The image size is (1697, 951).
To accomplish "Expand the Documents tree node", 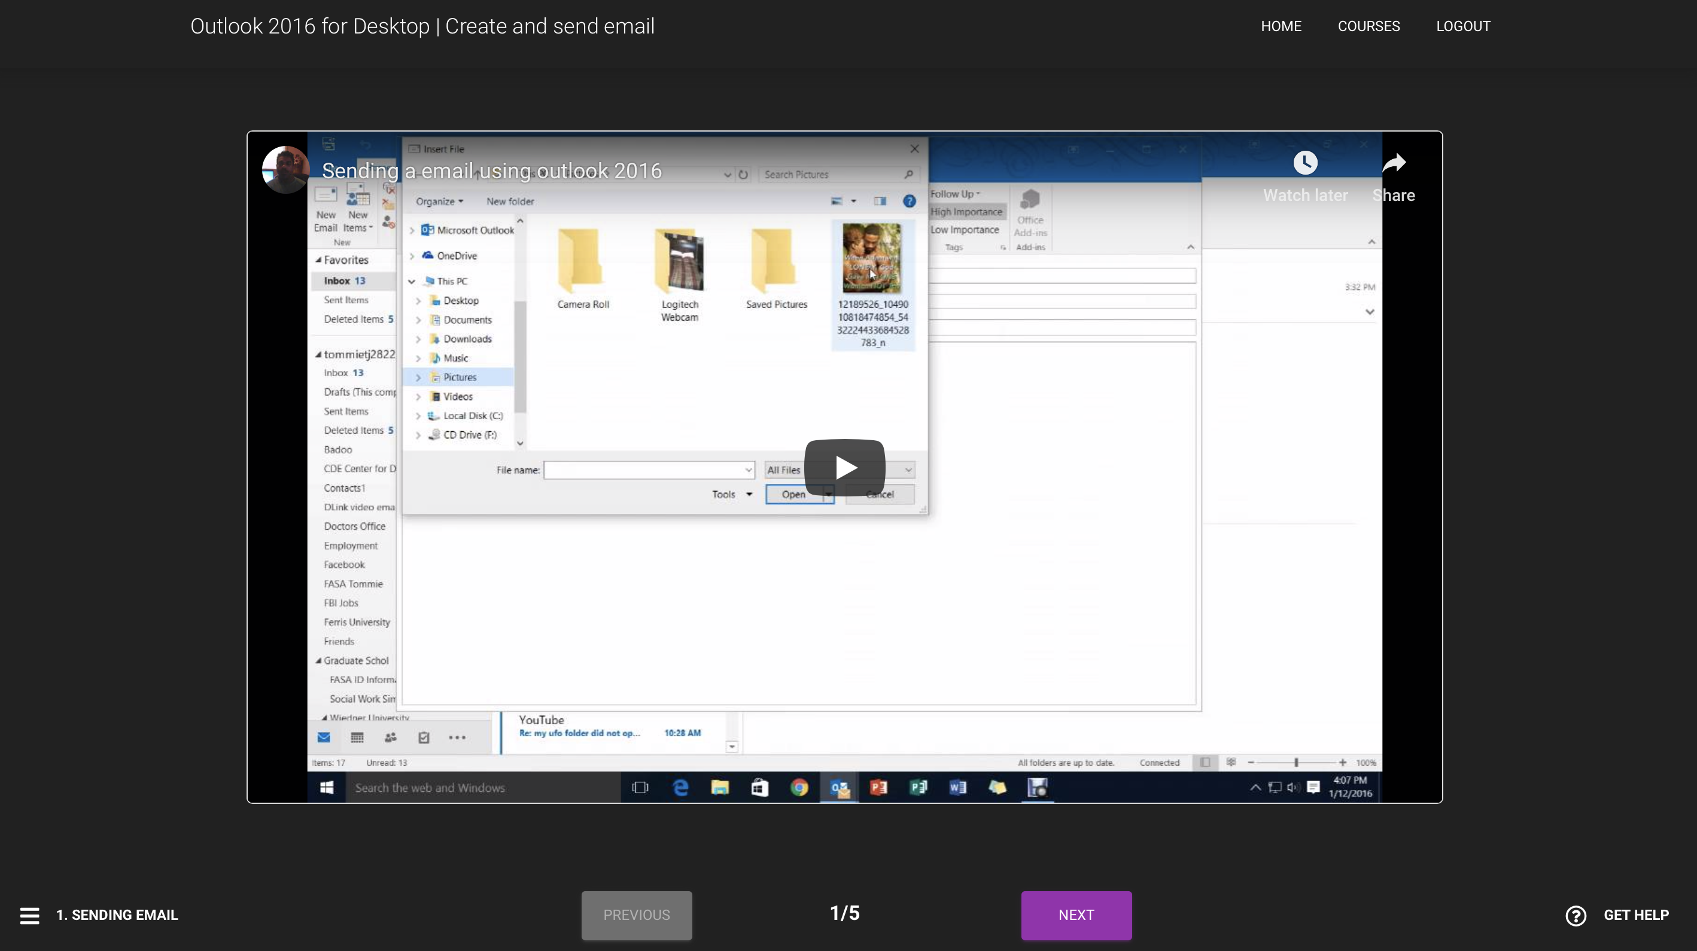I will 418,320.
